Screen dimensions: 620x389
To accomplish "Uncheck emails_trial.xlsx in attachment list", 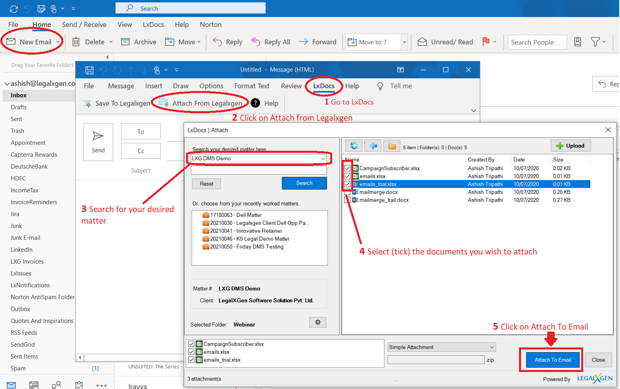I will pos(191,360).
